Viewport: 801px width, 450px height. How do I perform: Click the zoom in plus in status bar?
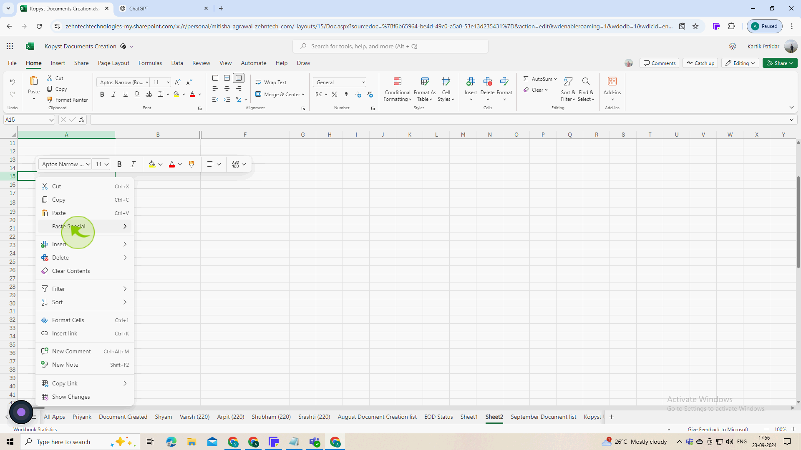[793, 429]
